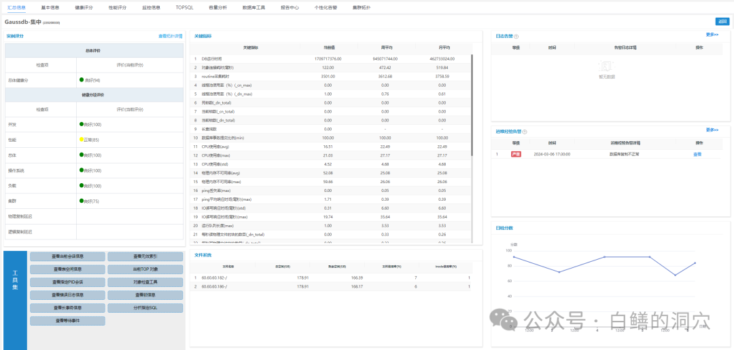734x350 pixels.
Task: Click the 查看当前会话信息 tool button
Action: [67, 256]
